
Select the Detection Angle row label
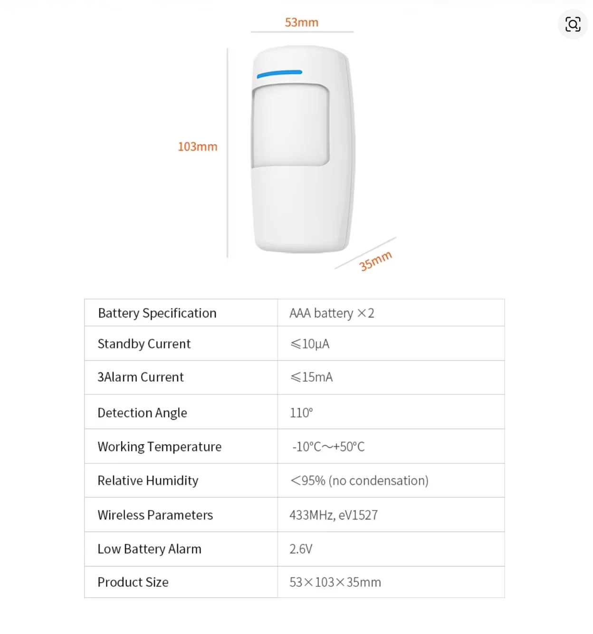[142, 413]
